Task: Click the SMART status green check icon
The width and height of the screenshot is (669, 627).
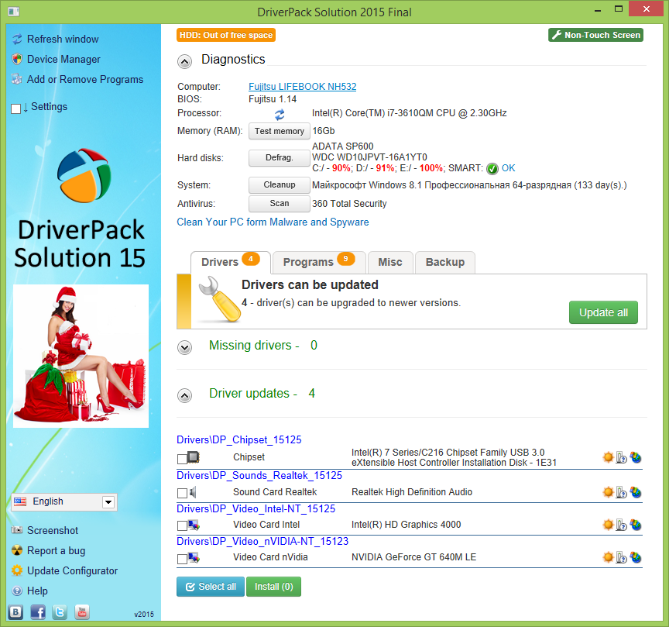Action: click(x=492, y=168)
